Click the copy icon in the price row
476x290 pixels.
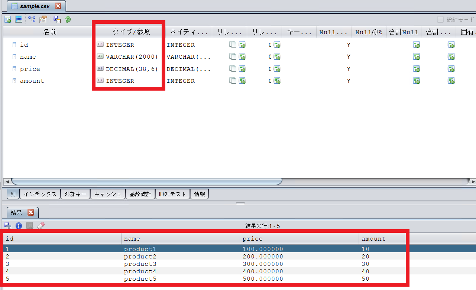[x=233, y=69]
